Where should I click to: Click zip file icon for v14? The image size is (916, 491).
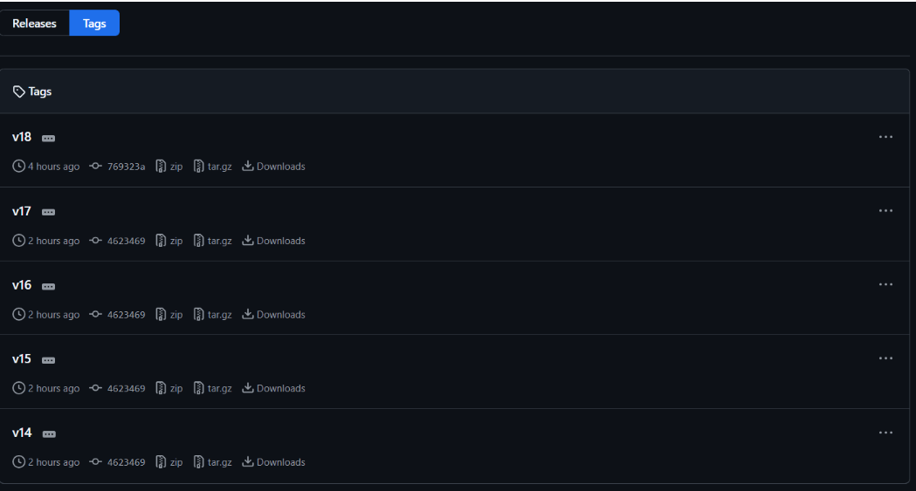(x=161, y=462)
